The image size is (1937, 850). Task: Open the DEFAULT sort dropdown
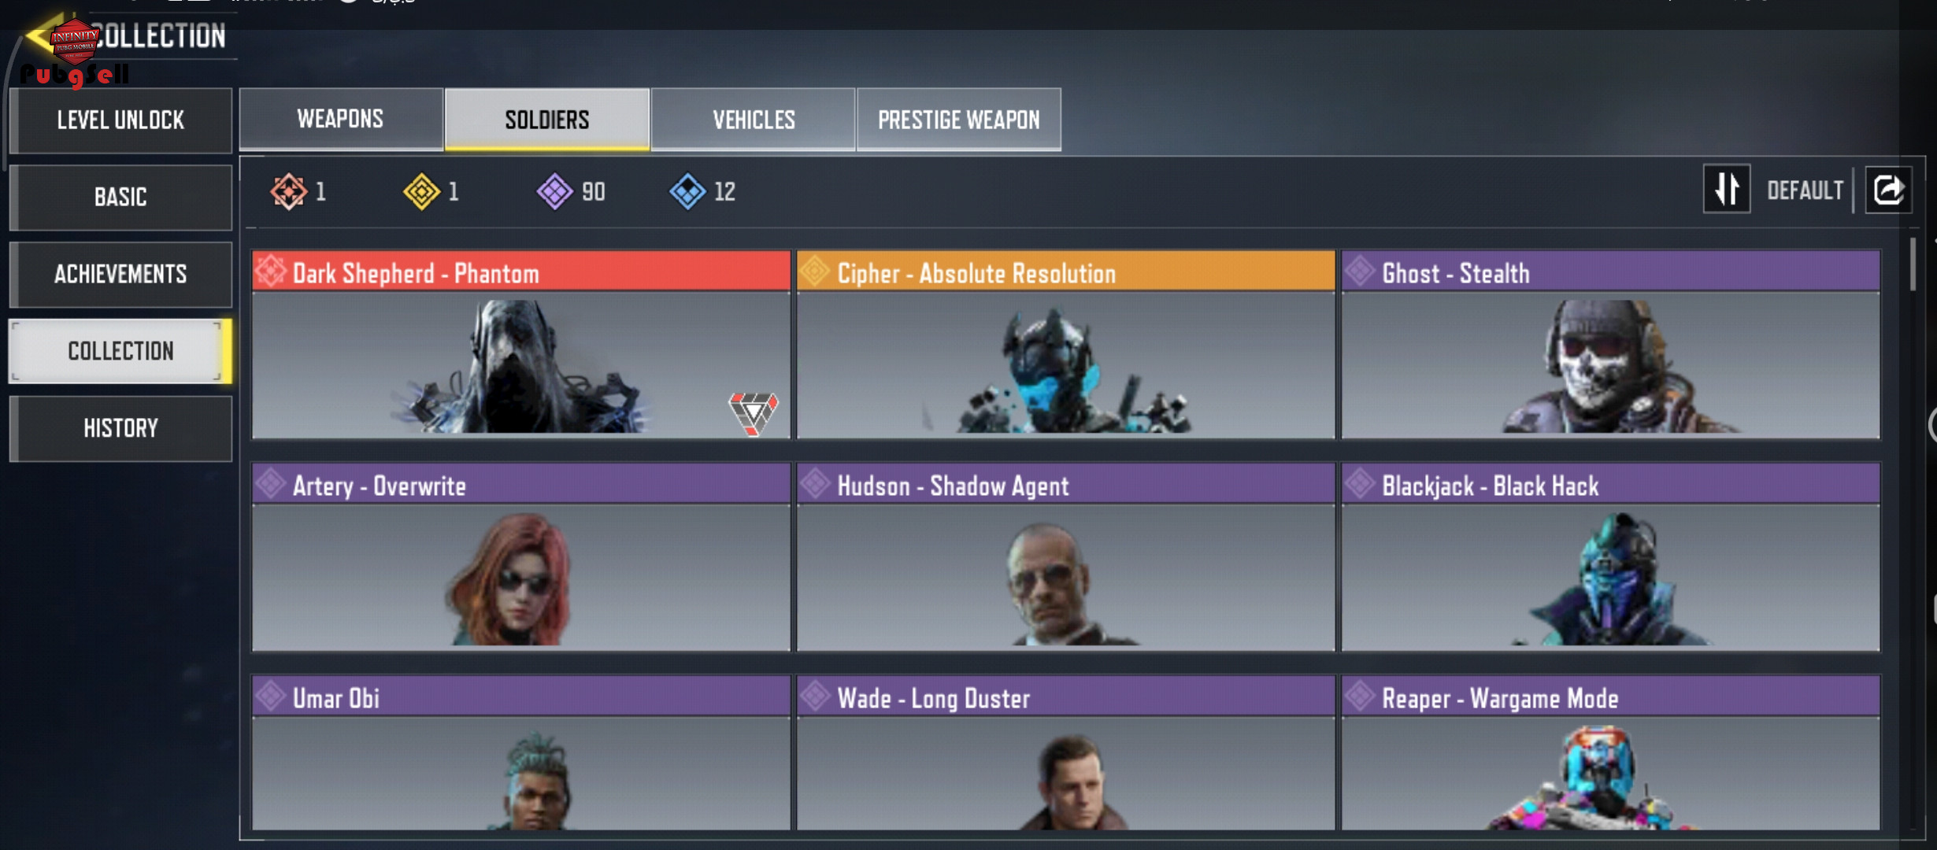click(x=1805, y=190)
